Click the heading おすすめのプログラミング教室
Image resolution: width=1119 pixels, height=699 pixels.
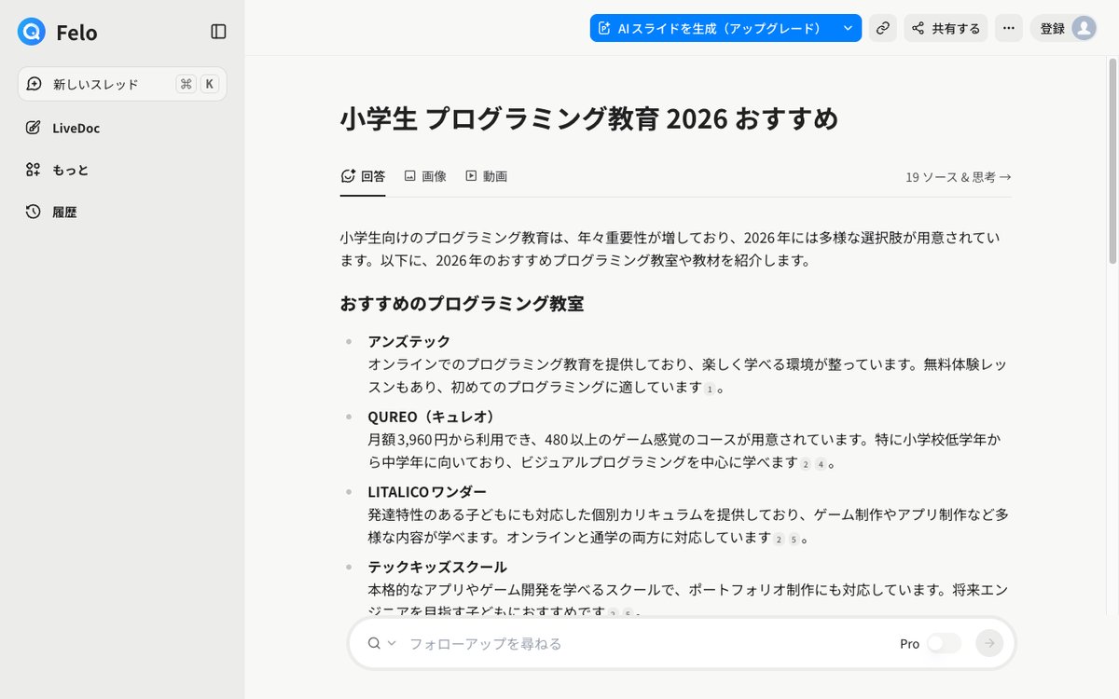462,303
